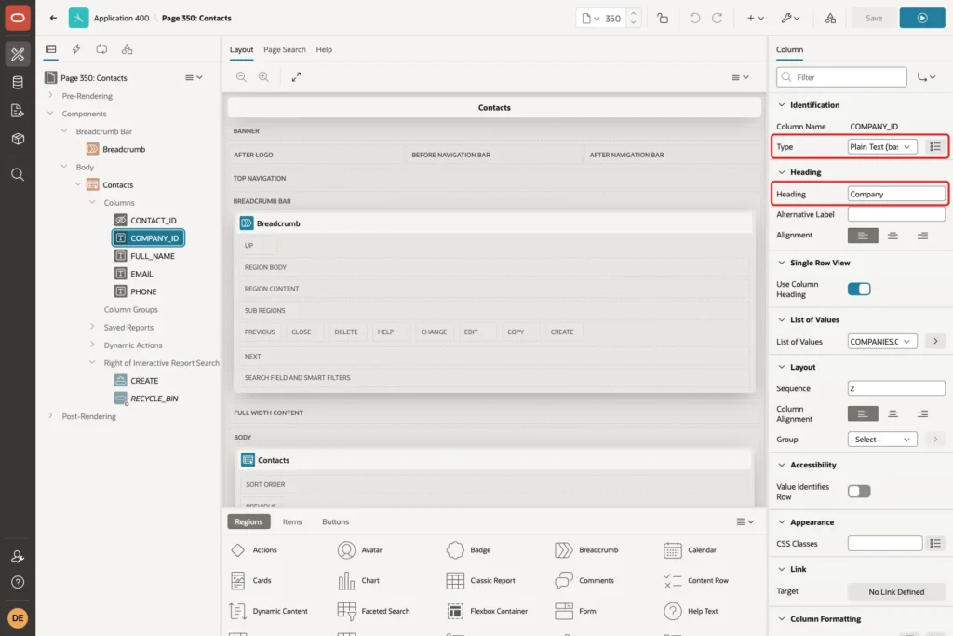Switch gallery to Buttons tab
The height and width of the screenshot is (636, 953).
pos(335,521)
